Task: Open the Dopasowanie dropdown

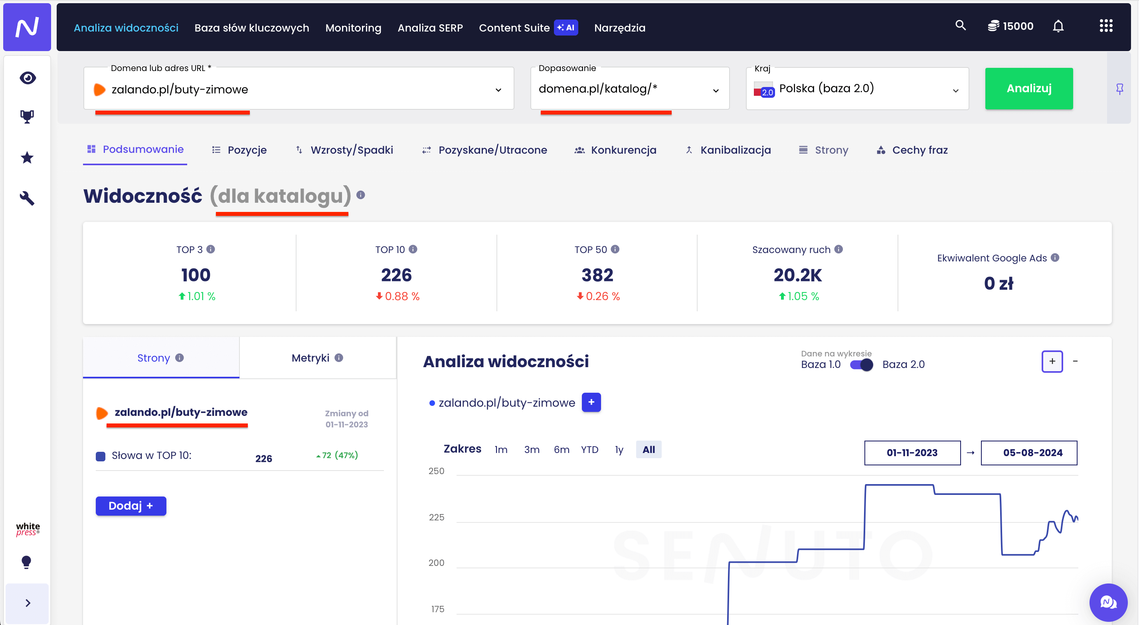Action: pos(716,90)
